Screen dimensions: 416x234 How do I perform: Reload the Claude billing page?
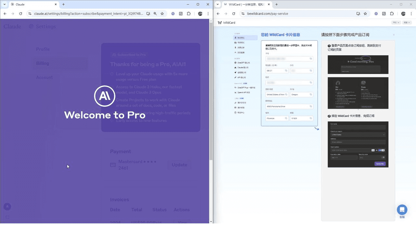[x=20, y=14]
